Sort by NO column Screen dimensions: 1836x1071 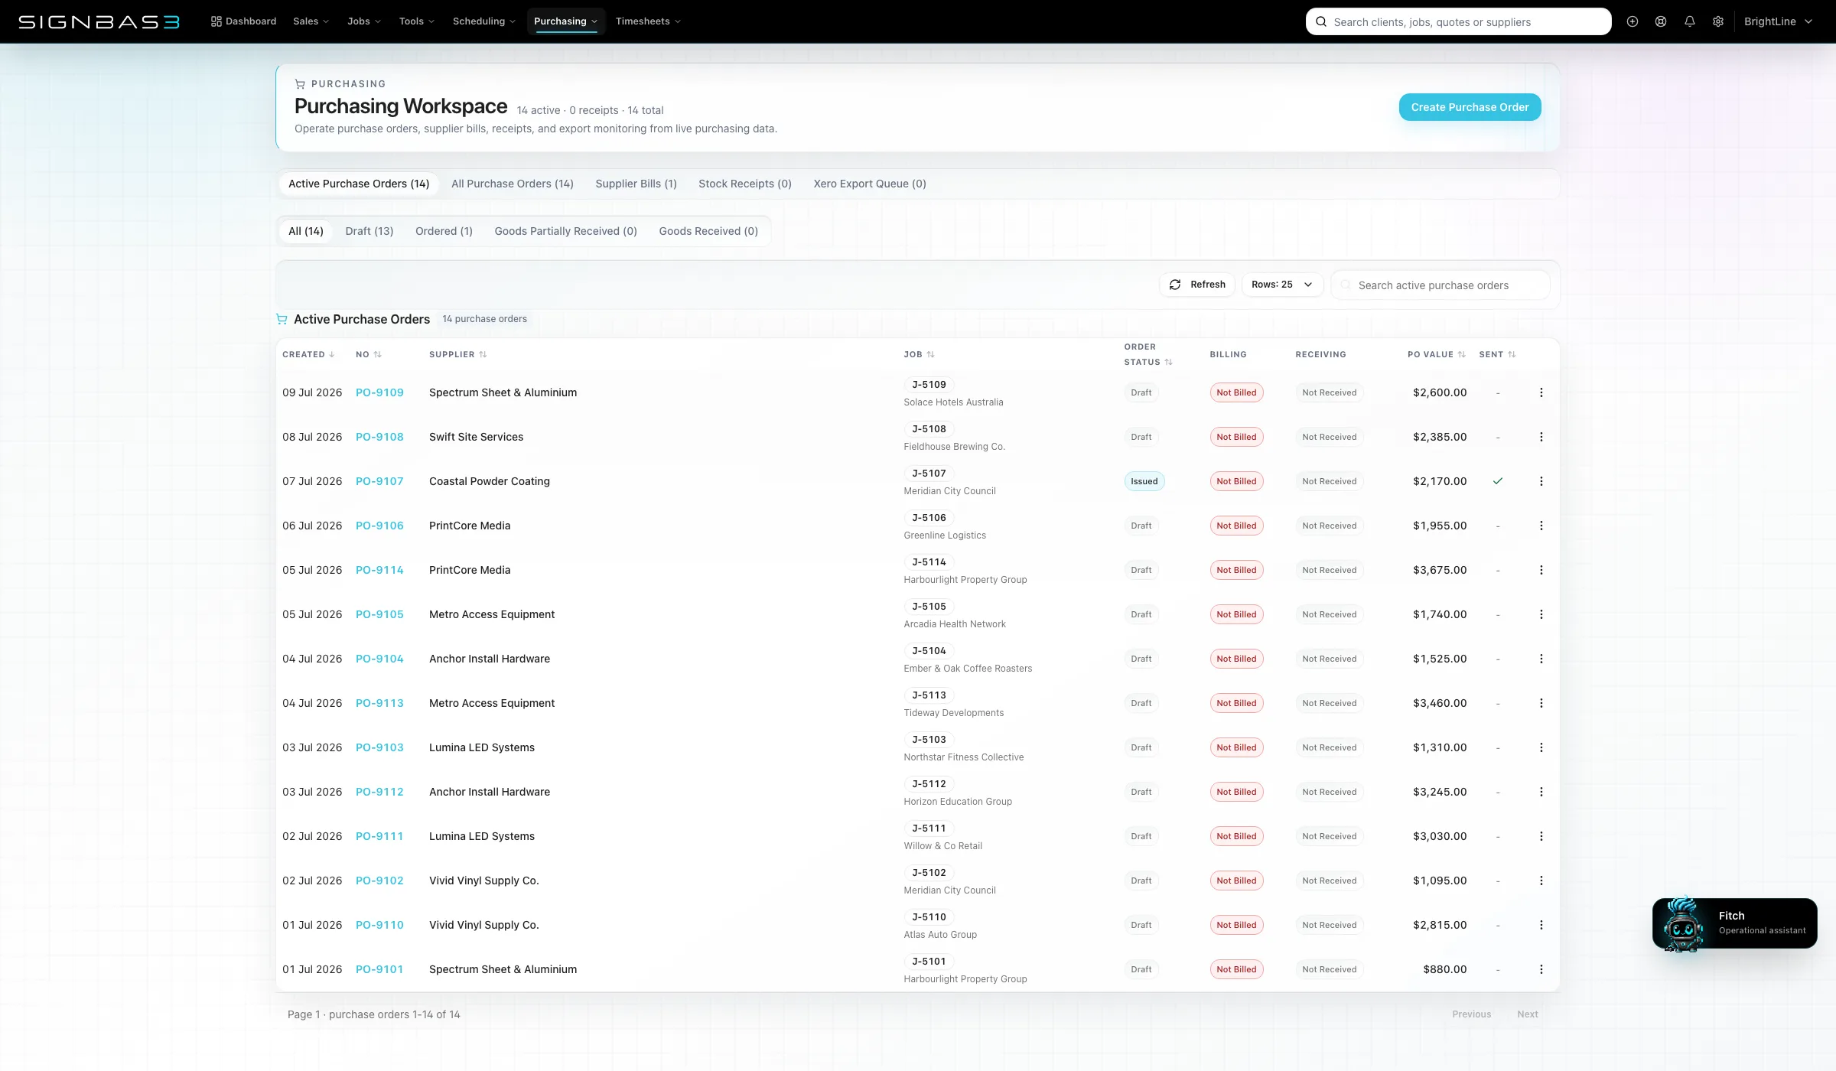point(369,354)
